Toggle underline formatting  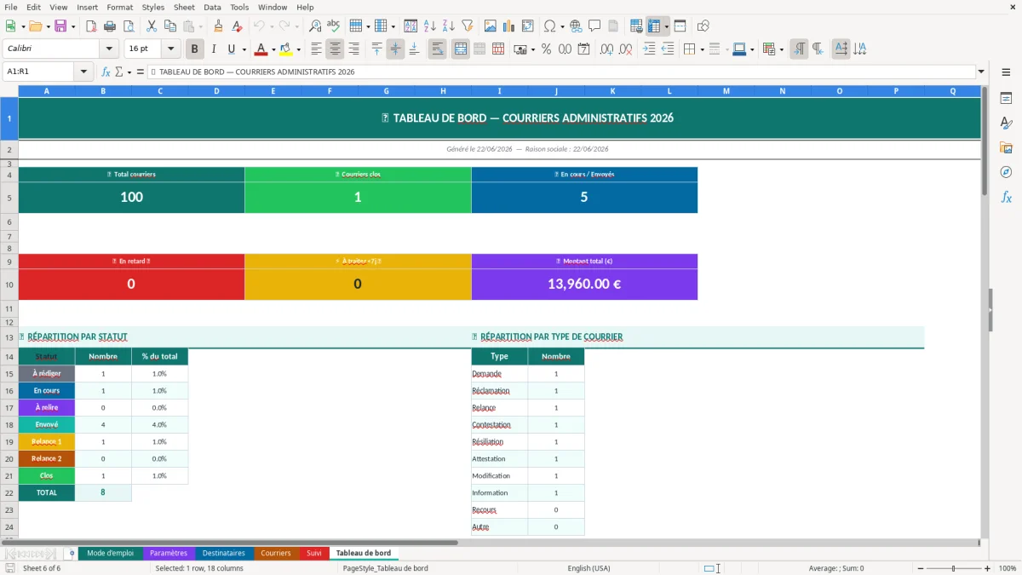(x=231, y=49)
